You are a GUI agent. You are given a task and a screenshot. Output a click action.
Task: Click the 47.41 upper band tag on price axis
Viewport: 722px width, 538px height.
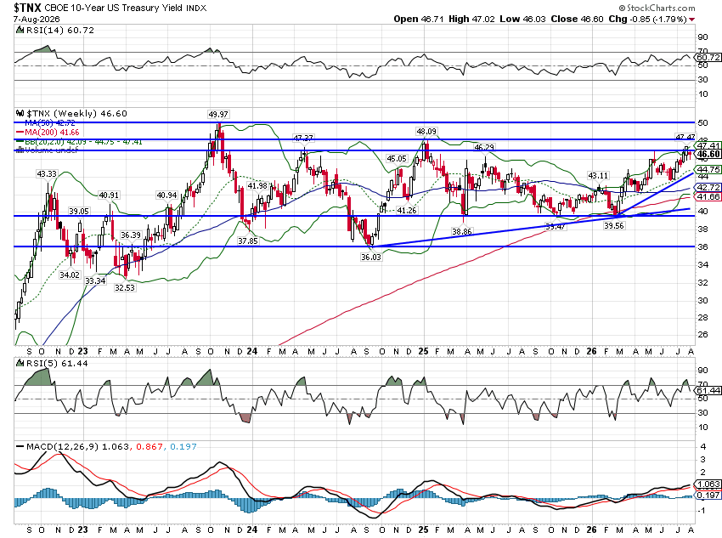(708, 146)
